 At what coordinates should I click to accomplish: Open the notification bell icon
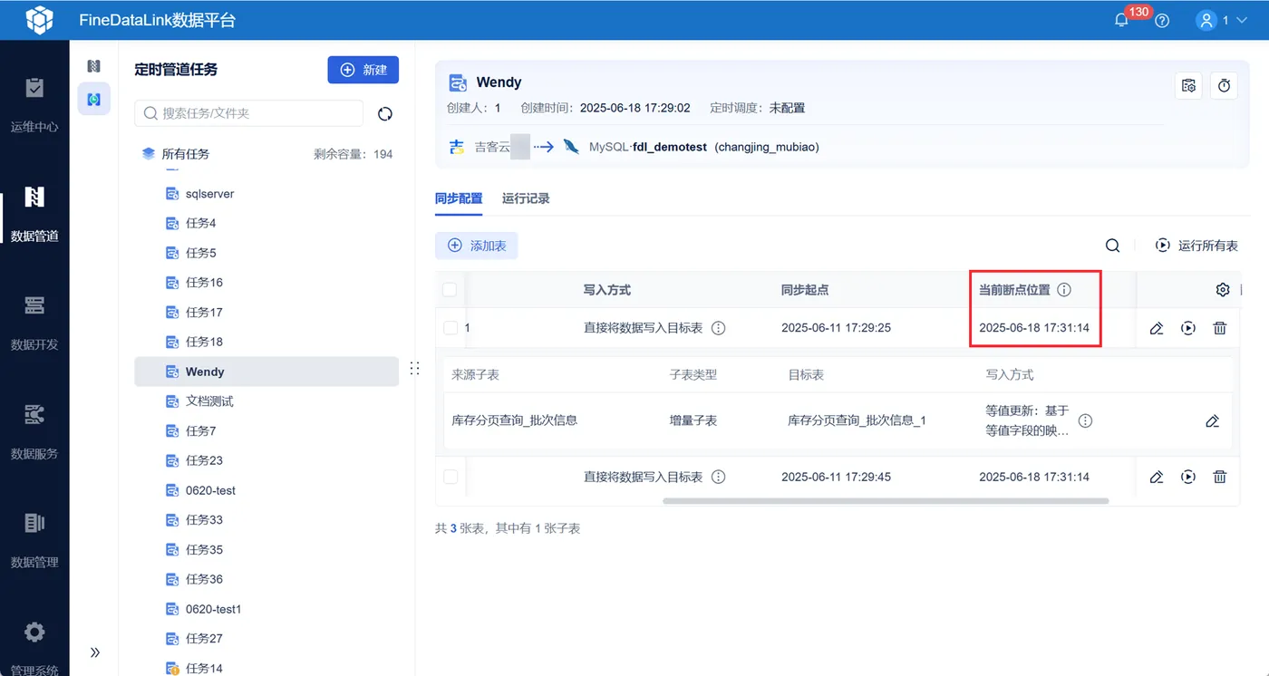[x=1121, y=20]
